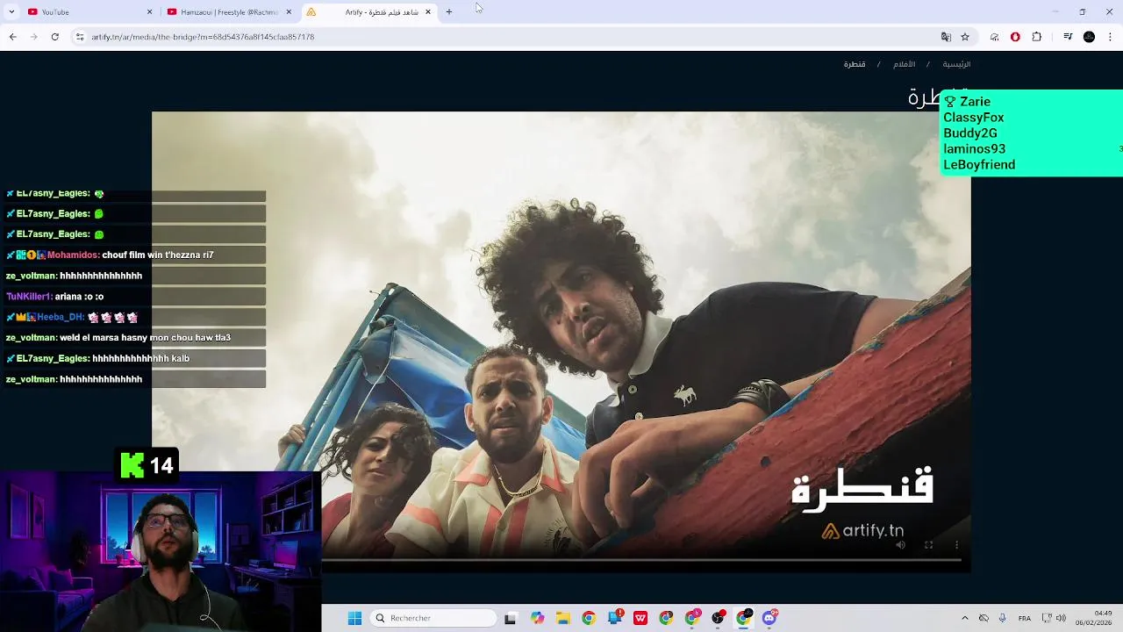Bookmark this page with the star
Image resolution: width=1123 pixels, height=632 pixels.
point(965,37)
